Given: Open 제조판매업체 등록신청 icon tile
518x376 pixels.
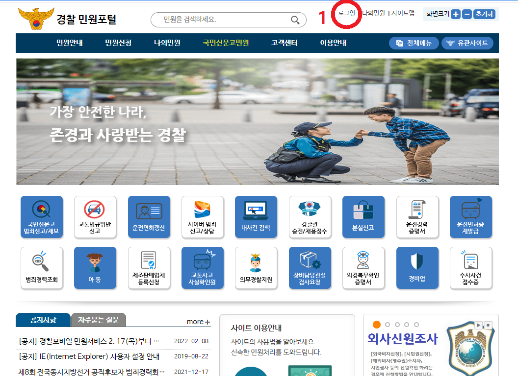Looking at the screenshot, I should pos(149,268).
